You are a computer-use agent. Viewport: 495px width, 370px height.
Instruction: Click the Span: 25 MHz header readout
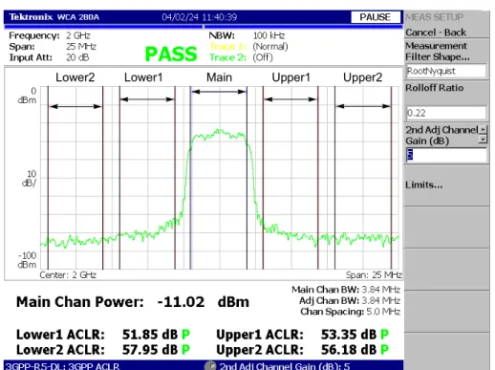[x=53, y=47]
